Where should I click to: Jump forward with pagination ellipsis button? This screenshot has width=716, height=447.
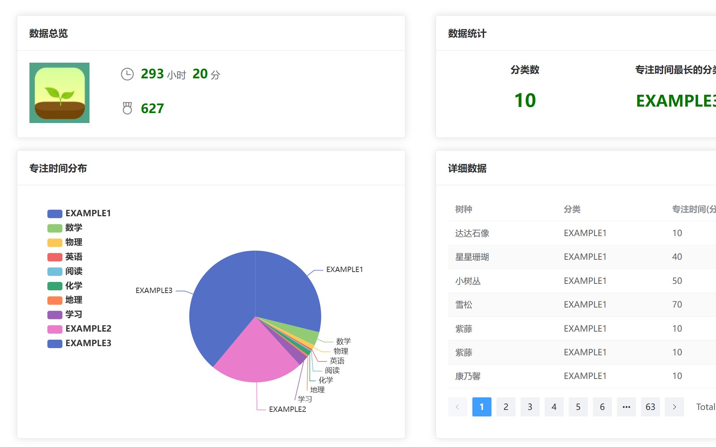626,407
